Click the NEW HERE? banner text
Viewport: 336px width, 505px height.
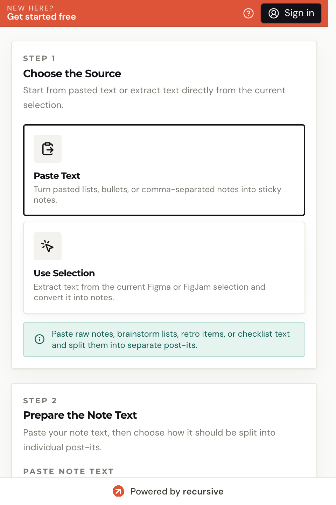point(30,8)
